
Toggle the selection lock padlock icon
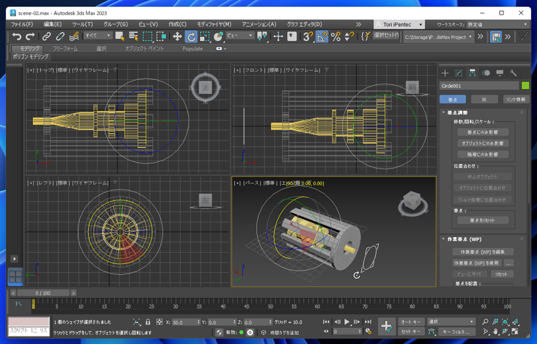[148, 322]
